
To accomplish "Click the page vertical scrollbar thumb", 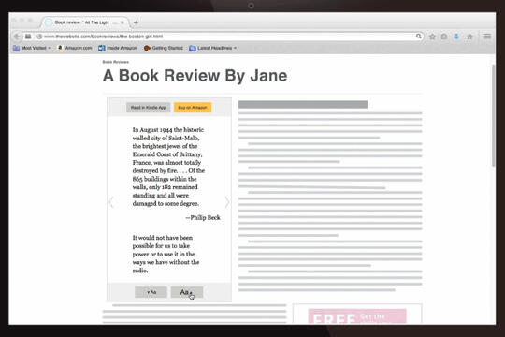I will pos(493,115).
